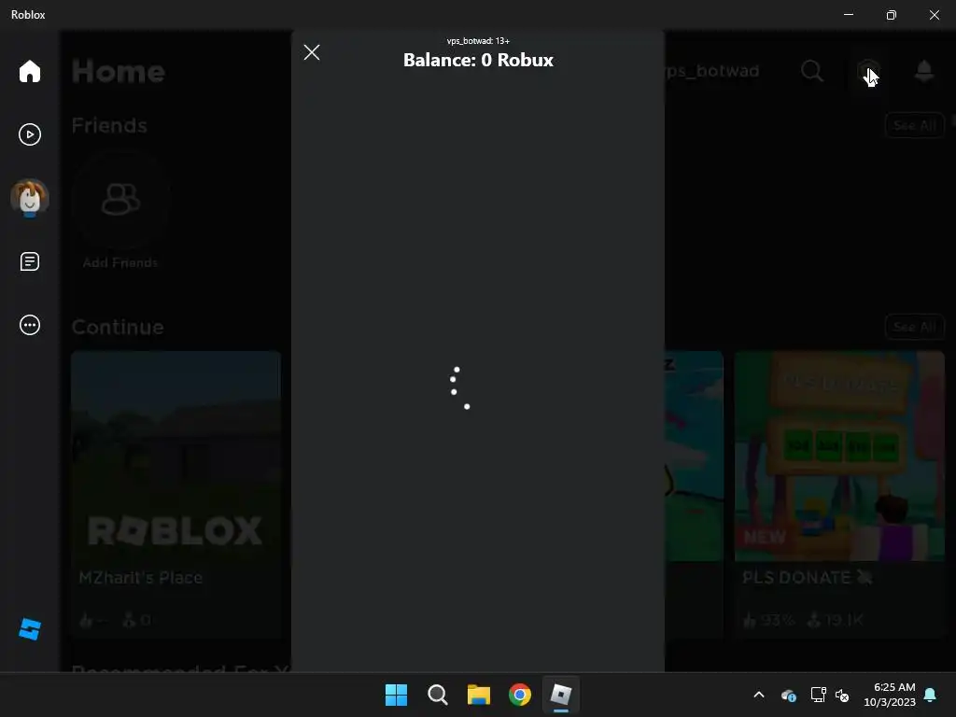Minimize the Roblox window
Image resolution: width=956 pixels, height=717 pixels.
coord(849,15)
